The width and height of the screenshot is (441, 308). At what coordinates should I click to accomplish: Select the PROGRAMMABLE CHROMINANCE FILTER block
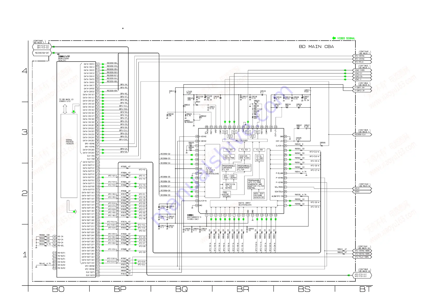pos(244,168)
